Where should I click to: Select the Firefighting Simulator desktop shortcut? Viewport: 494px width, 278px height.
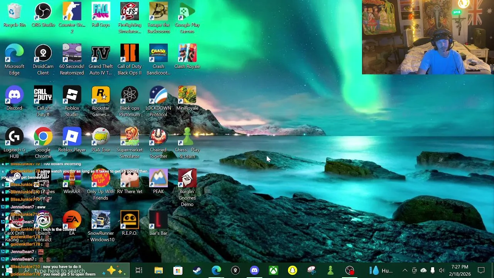[129, 18]
